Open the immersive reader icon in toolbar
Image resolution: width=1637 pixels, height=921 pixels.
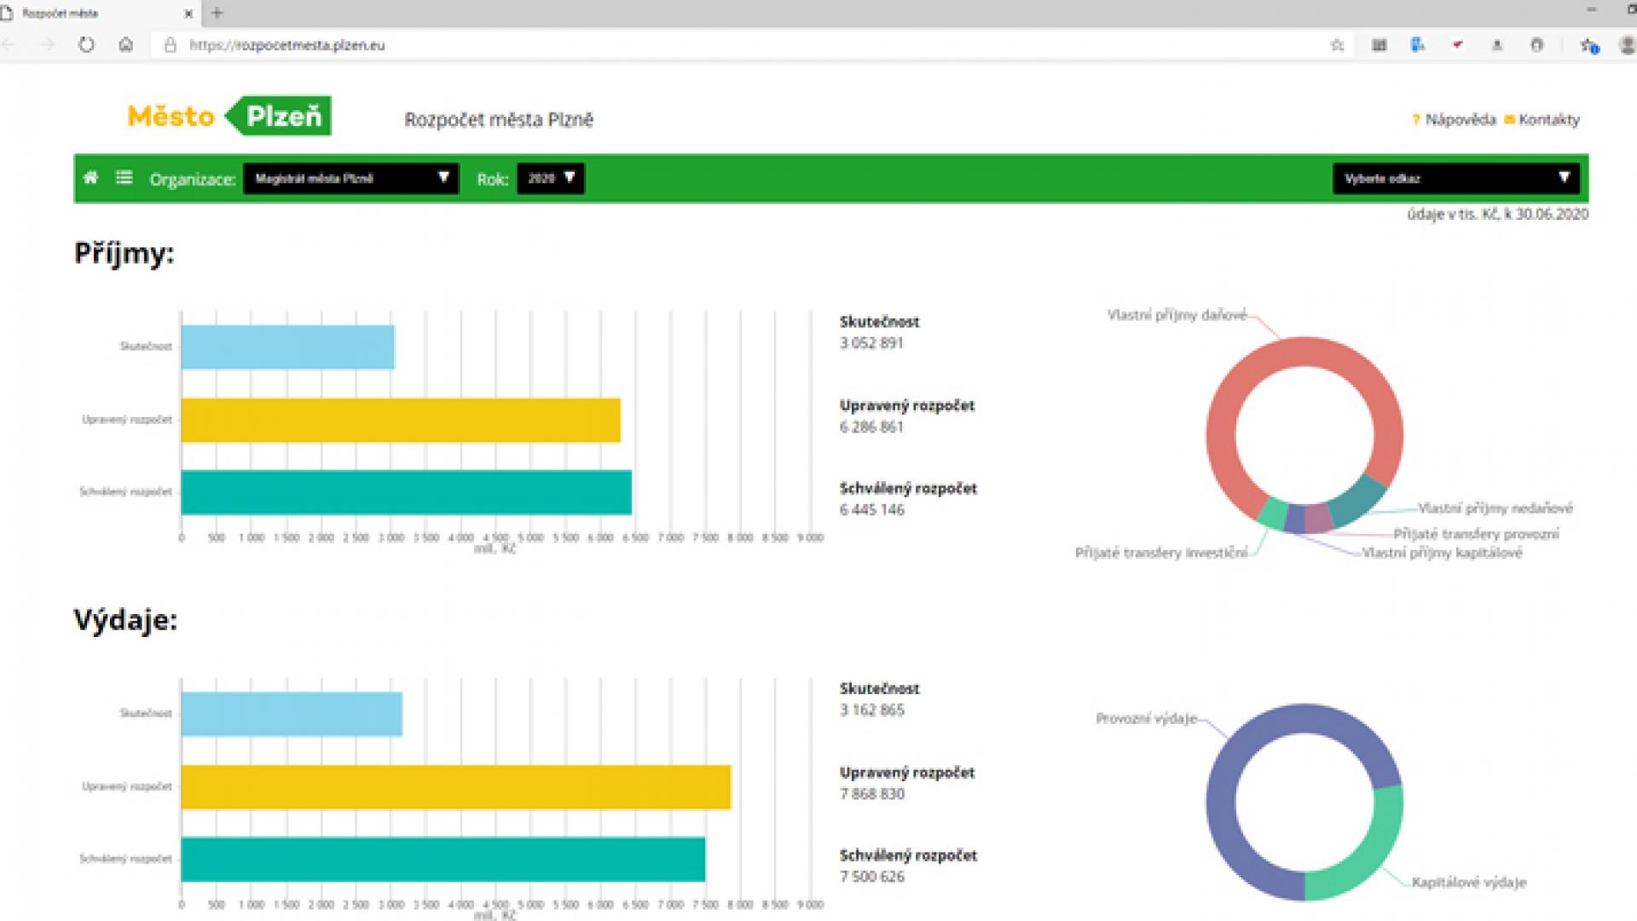coord(1379,45)
